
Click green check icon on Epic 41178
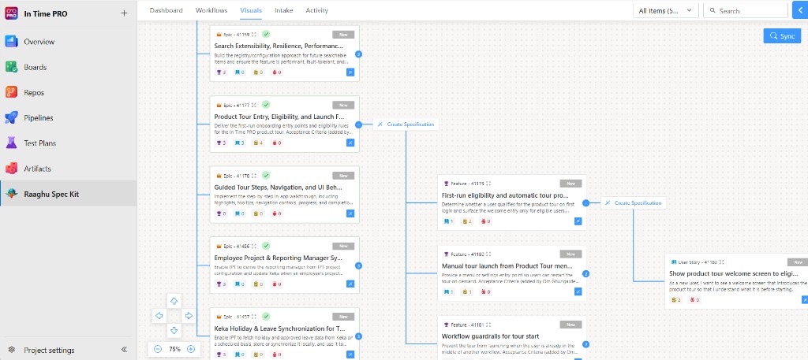[266, 176]
